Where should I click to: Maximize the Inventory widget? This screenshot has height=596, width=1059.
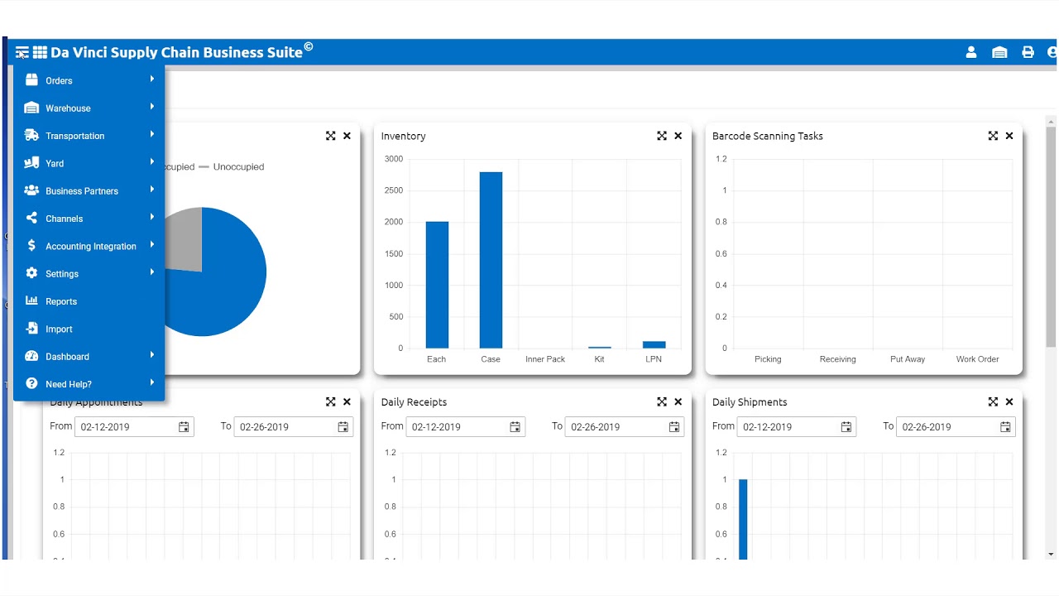662,136
